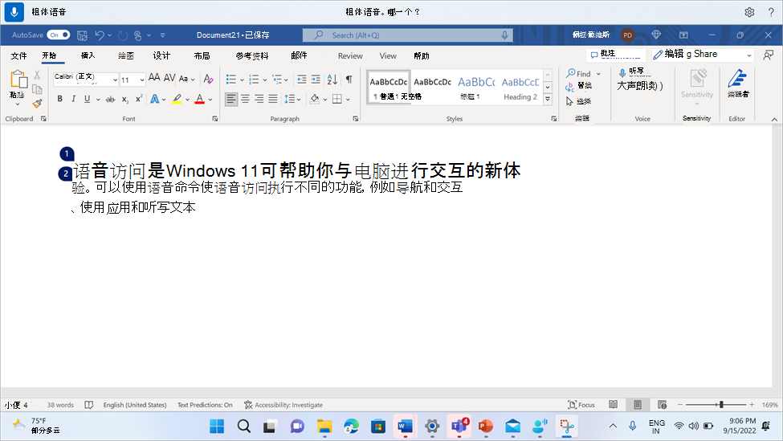Click the Clear Formatting icon
The height and width of the screenshot is (441, 783).
pos(208,79)
